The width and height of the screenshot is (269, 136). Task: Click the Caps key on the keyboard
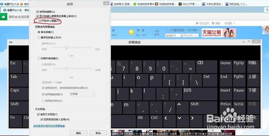tap(19, 94)
